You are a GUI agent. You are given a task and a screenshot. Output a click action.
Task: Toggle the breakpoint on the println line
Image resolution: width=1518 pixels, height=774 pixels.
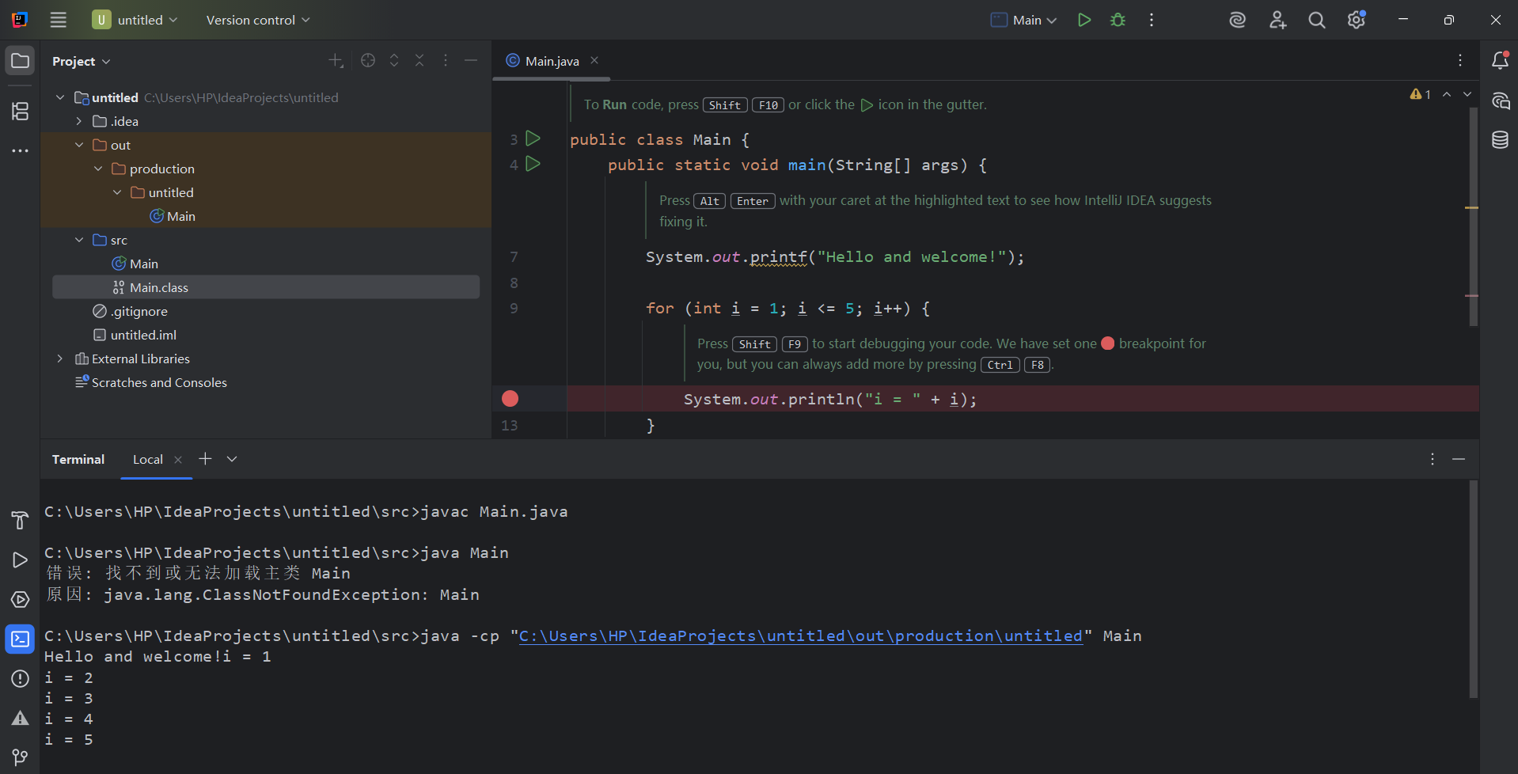[510, 399]
